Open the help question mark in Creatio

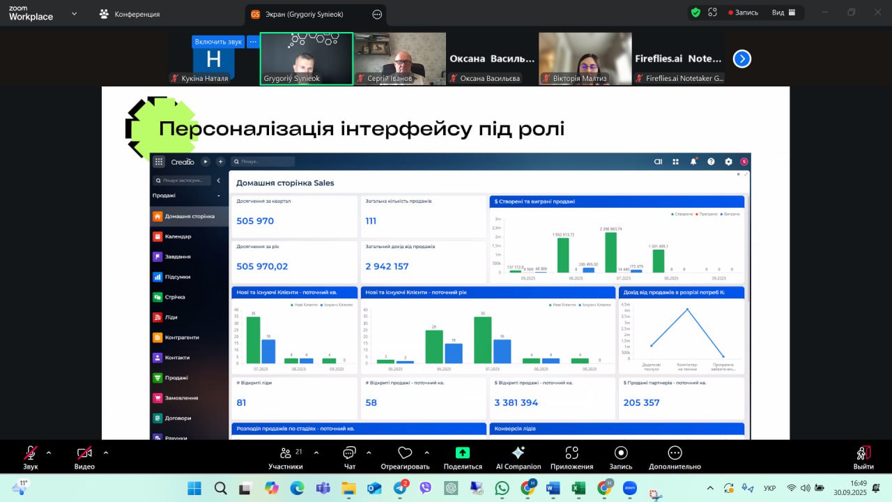coord(711,162)
